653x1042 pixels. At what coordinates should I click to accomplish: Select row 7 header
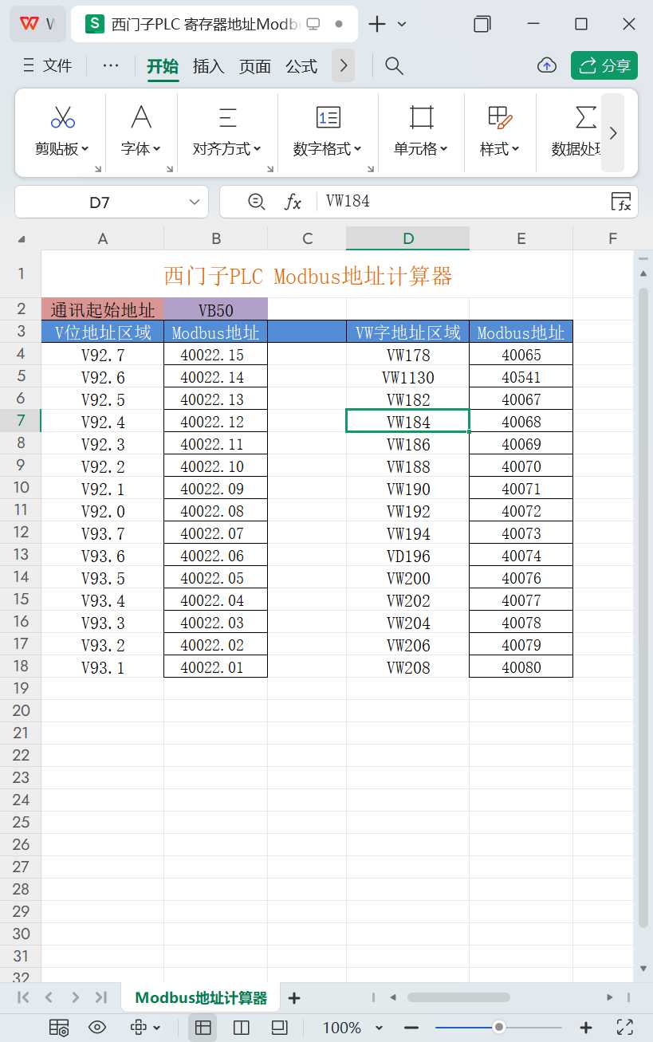(21, 420)
